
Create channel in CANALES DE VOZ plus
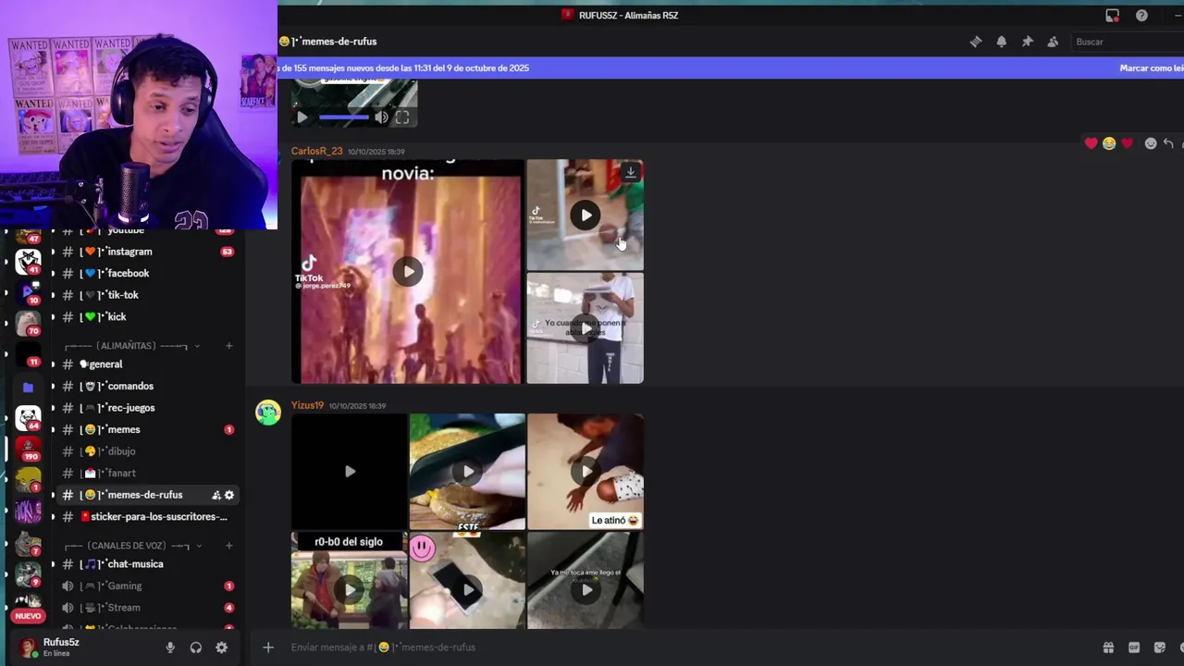tap(228, 546)
